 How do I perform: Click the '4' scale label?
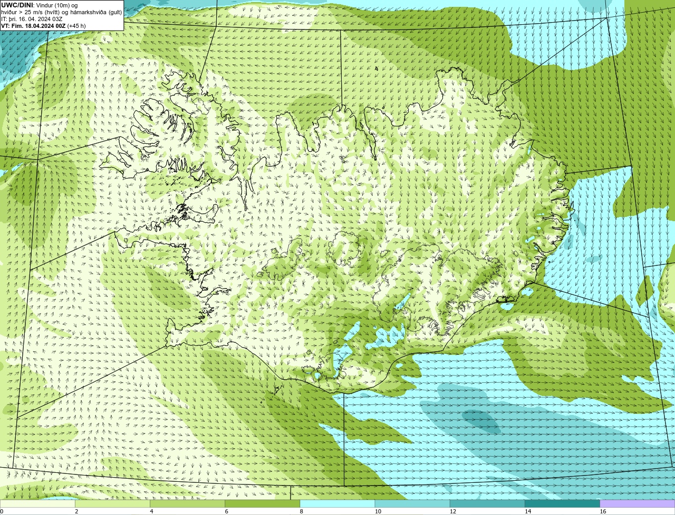(151, 511)
